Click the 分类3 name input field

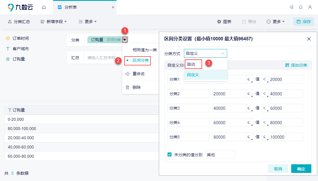pyautogui.click(x=188, y=108)
